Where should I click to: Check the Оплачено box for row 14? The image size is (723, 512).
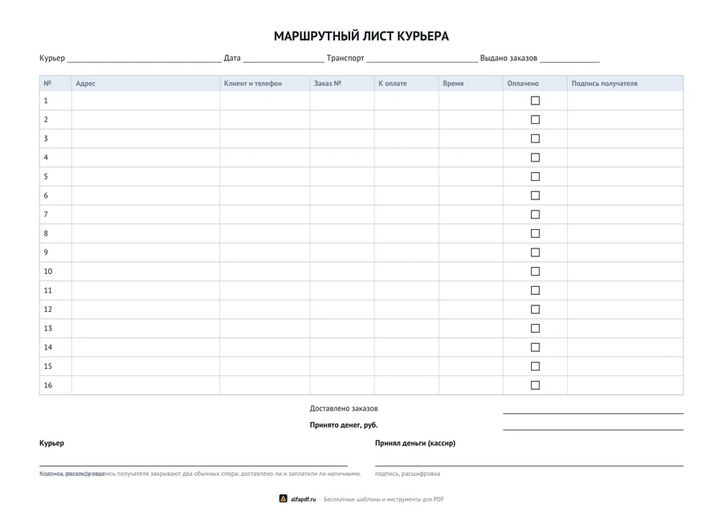[x=535, y=347]
